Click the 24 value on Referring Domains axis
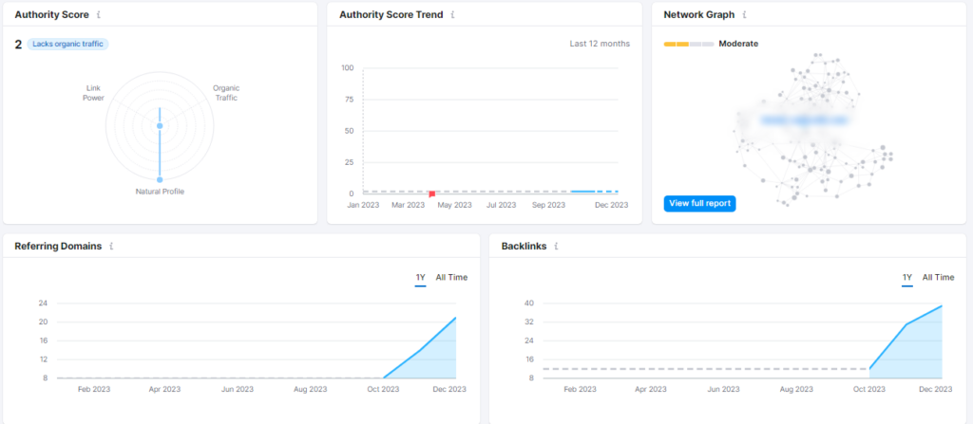The image size is (973, 424). click(x=44, y=304)
